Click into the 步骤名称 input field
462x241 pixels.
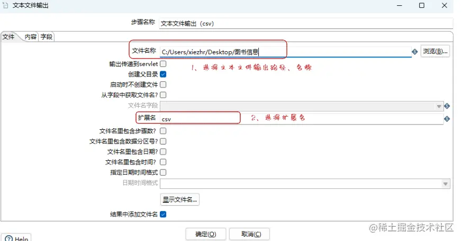(306, 24)
